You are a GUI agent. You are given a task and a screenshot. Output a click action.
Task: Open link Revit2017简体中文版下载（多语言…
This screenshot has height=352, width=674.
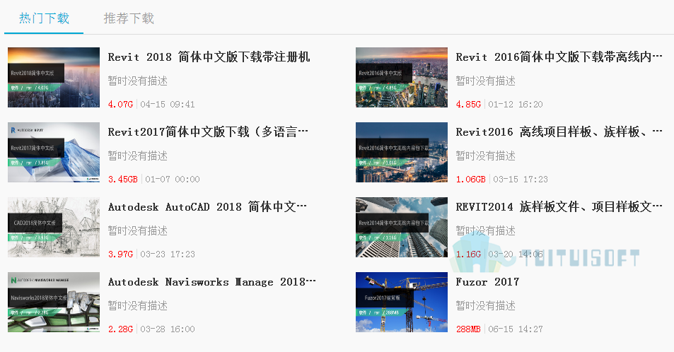point(208,131)
